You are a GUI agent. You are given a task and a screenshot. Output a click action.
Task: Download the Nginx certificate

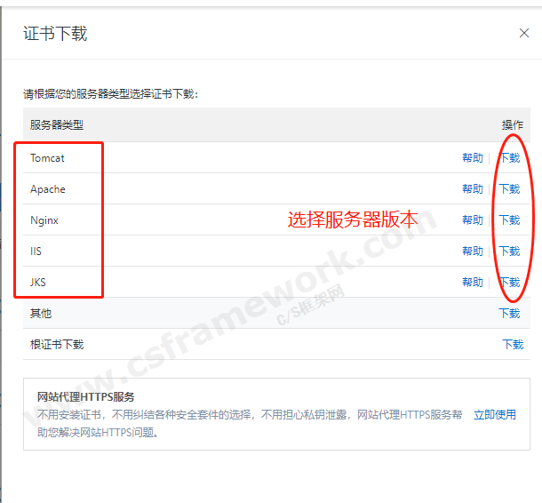[509, 220]
